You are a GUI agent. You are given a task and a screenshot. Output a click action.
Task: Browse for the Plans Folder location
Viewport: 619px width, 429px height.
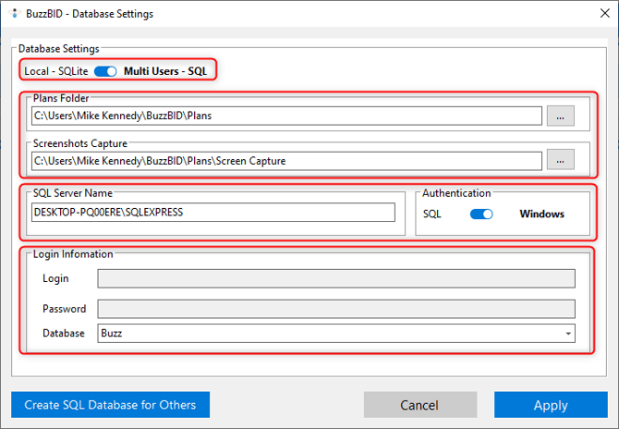(x=560, y=116)
